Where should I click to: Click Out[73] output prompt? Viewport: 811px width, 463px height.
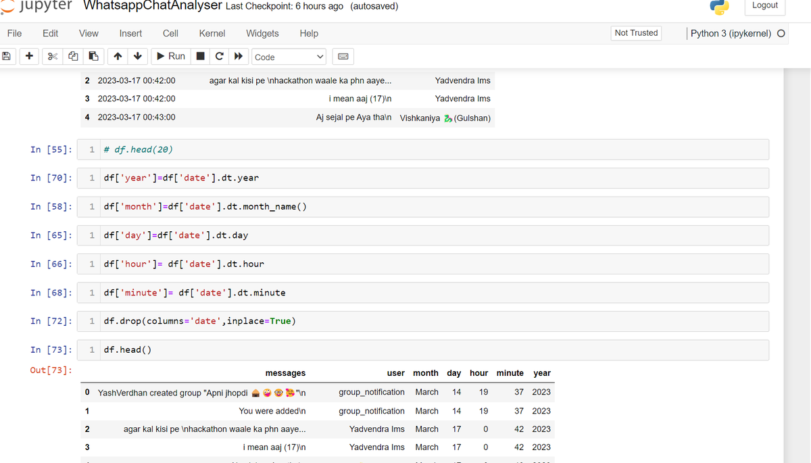point(51,370)
